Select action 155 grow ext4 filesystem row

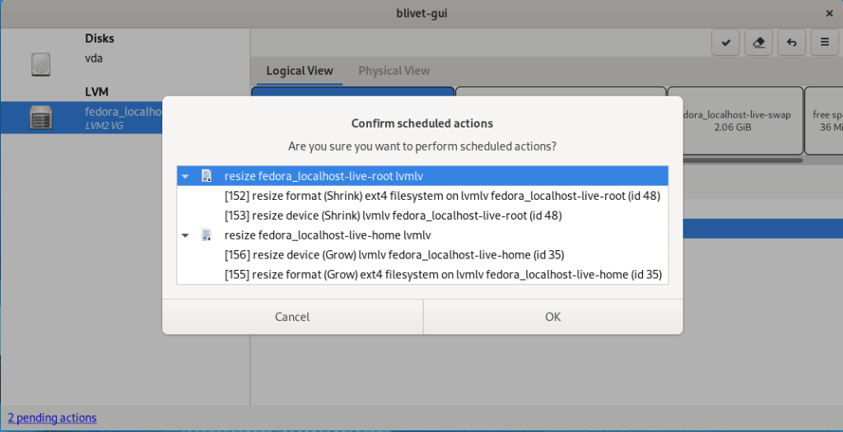point(442,275)
